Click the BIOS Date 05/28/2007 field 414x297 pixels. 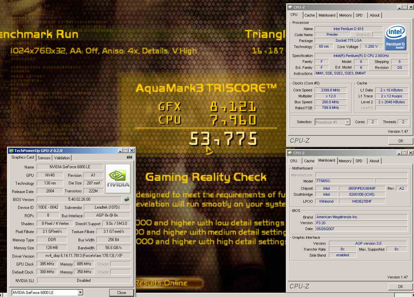361,229
